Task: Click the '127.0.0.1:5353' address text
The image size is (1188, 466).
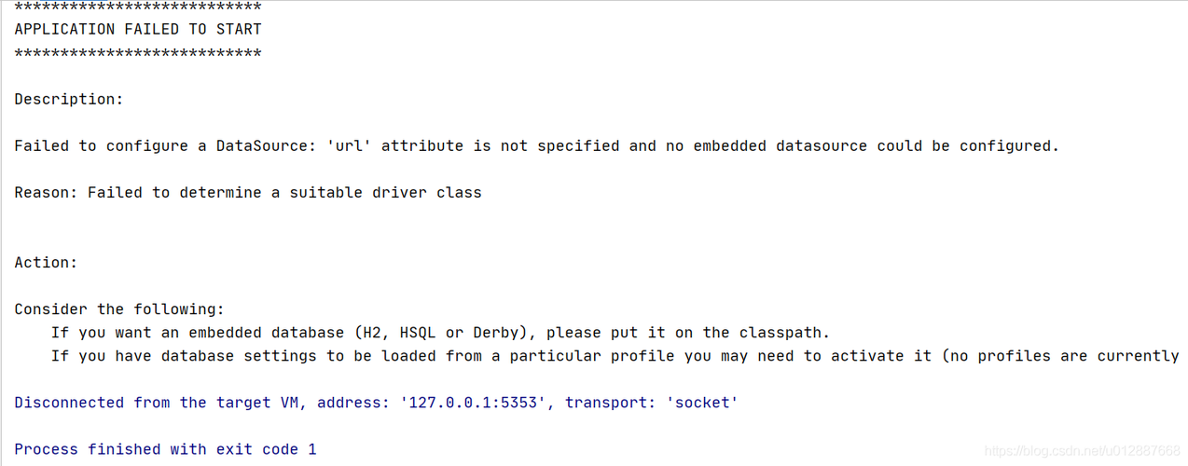Action: pos(473,402)
